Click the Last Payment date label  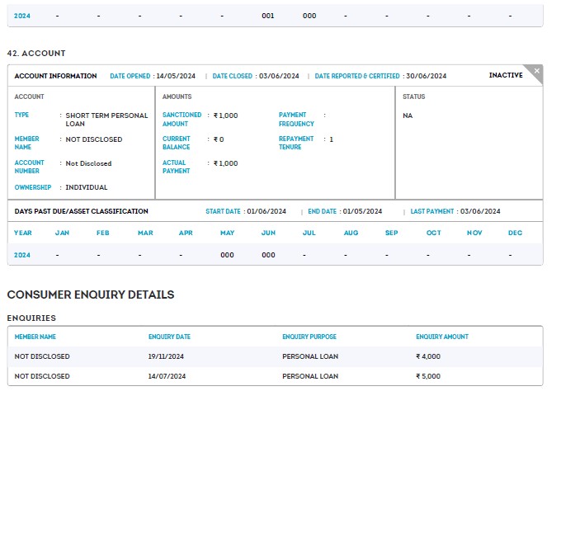433,212
